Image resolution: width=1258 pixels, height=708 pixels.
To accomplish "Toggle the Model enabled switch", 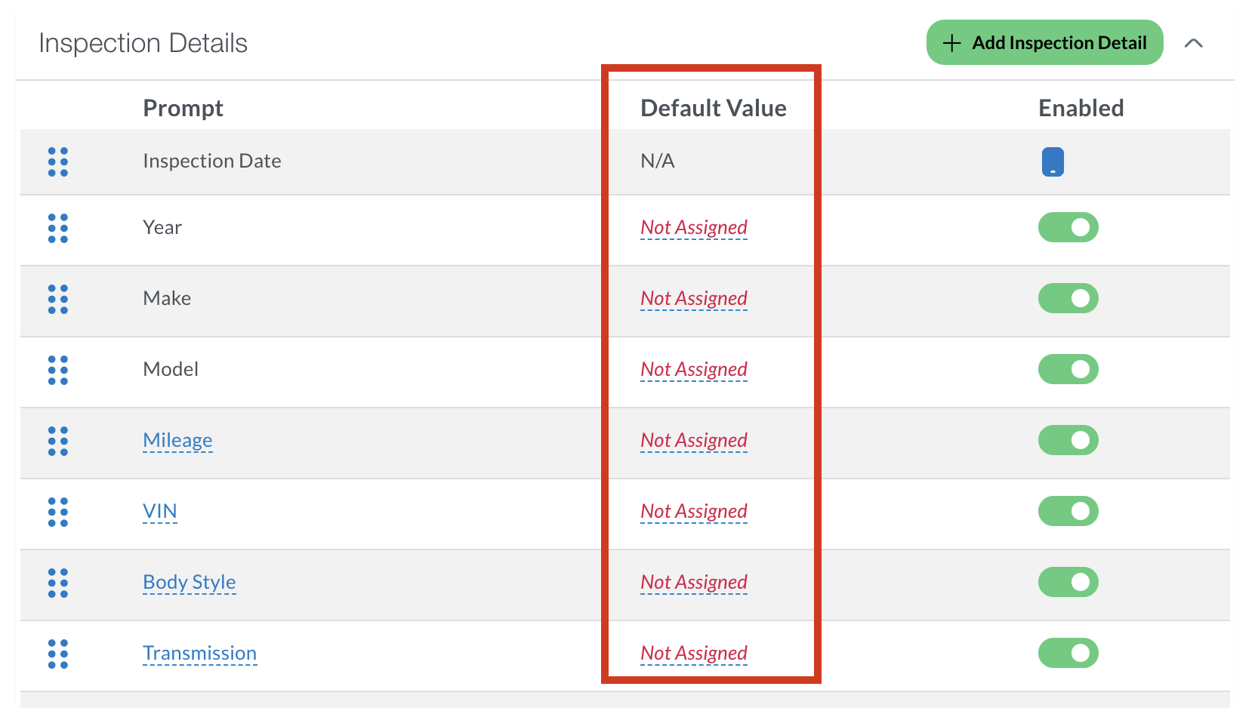I will click(1068, 369).
